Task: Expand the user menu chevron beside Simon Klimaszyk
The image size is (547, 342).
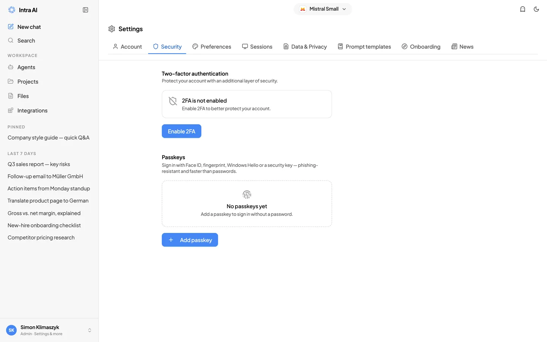Action: click(x=90, y=330)
